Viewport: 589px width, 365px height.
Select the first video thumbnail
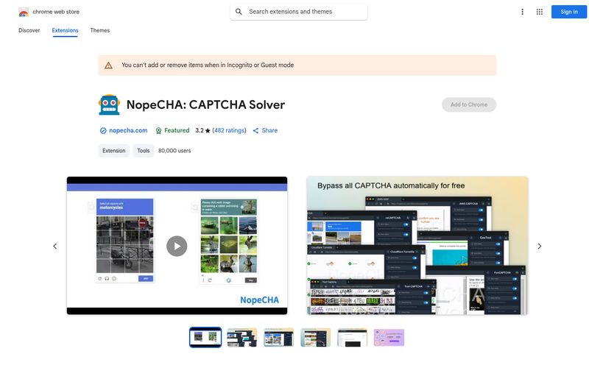(x=205, y=337)
